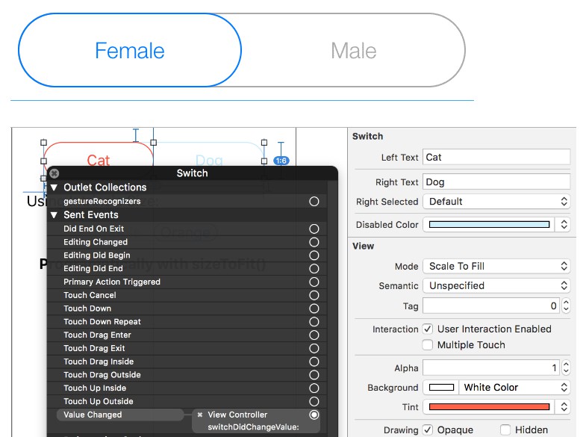This screenshot has width=586, height=437.
Task: Open the Semantic dropdown showing Unspecified
Action: [x=496, y=285]
